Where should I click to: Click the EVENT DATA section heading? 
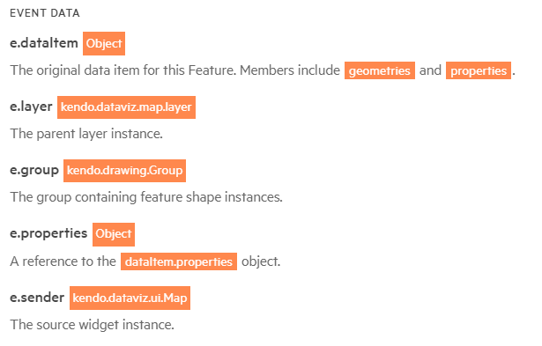coord(45,13)
